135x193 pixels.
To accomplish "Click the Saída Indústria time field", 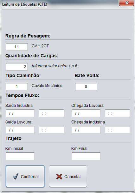I will [x=51, y=113].
